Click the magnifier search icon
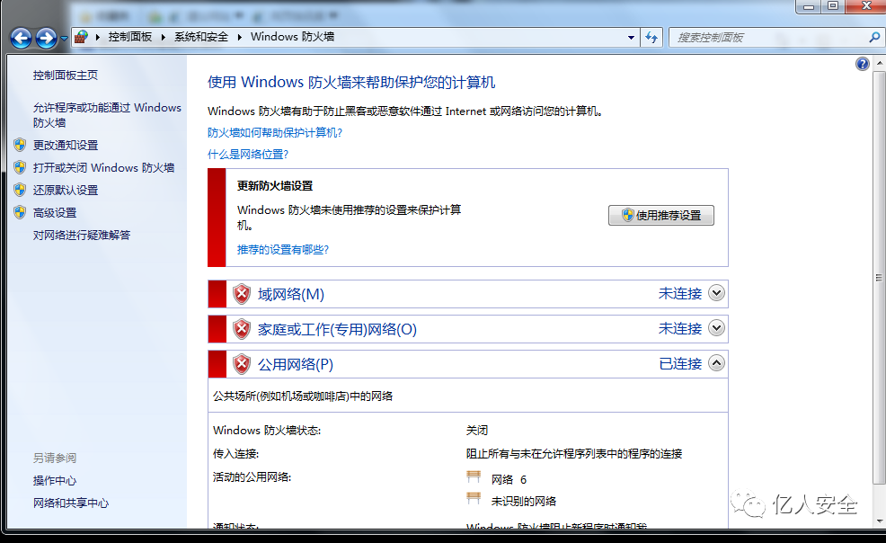This screenshot has width=886, height=543. tap(874, 37)
